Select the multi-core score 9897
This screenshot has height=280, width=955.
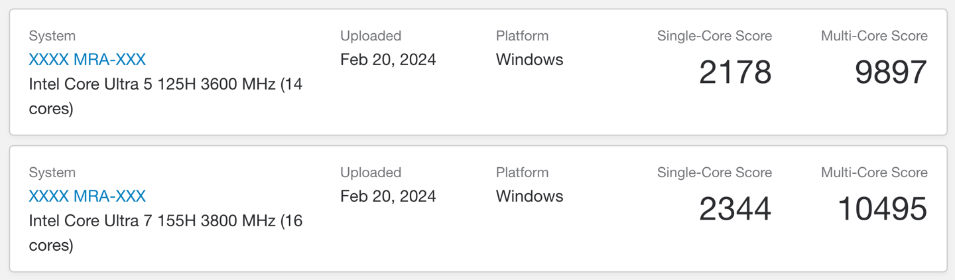pos(890,72)
